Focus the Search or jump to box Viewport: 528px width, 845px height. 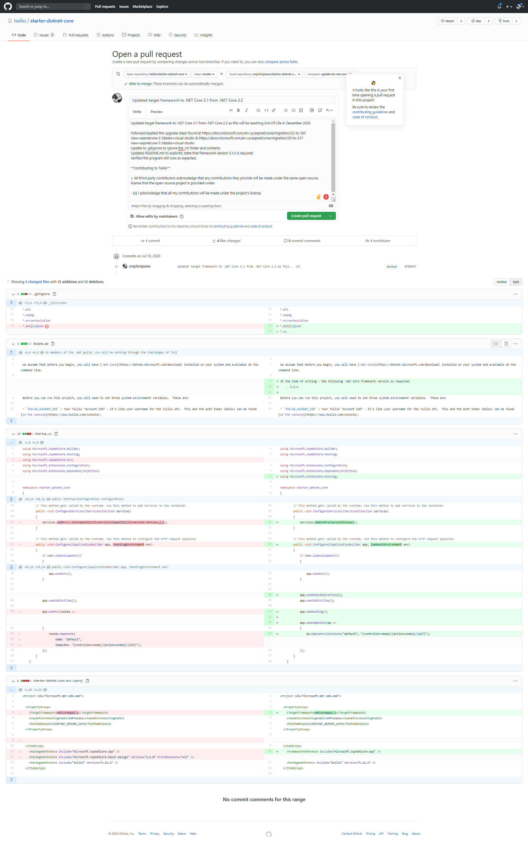click(53, 6)
